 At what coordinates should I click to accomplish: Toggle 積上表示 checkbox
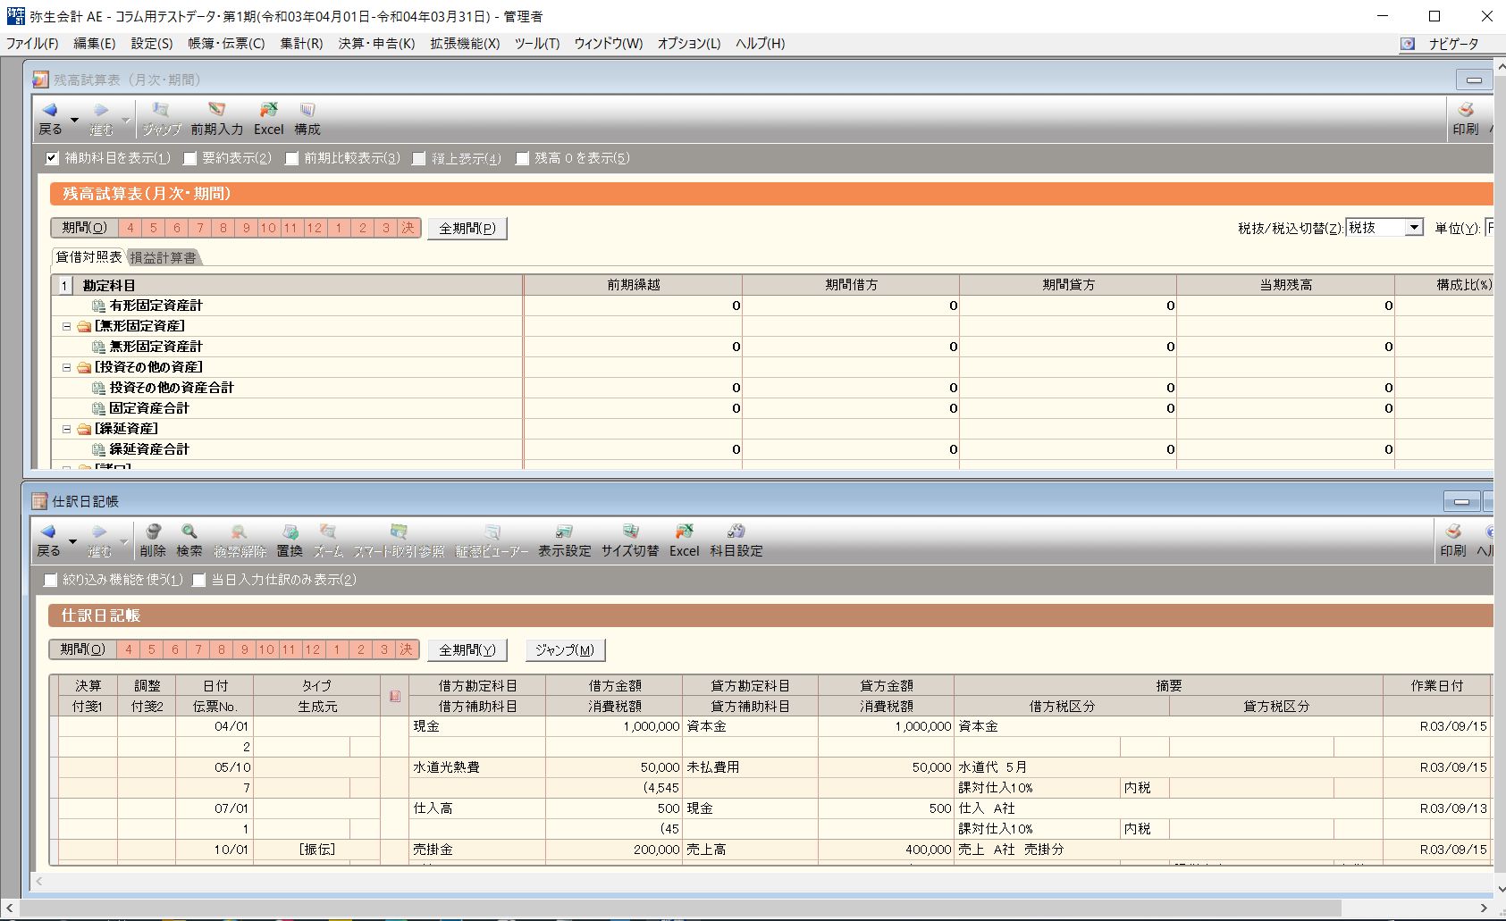[418, 158]
